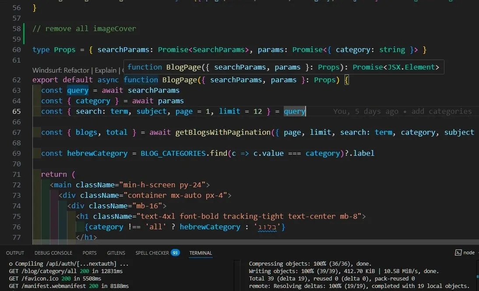Click the underlined Hebrew string on line 76
This screenshot has height=291, width=479.
point(268,227)
